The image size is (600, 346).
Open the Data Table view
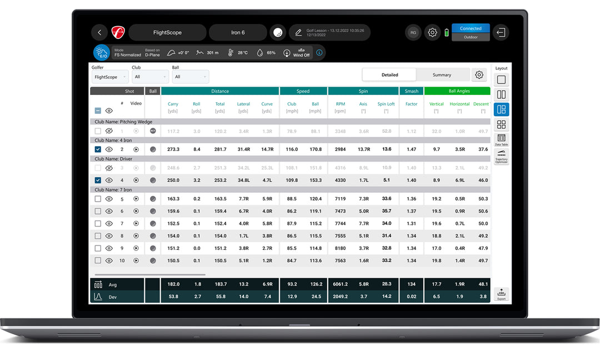tap(501, 139)
